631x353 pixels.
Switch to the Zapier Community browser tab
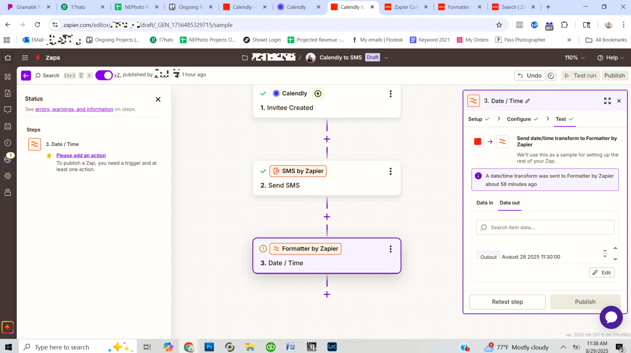tap(406, 7)
